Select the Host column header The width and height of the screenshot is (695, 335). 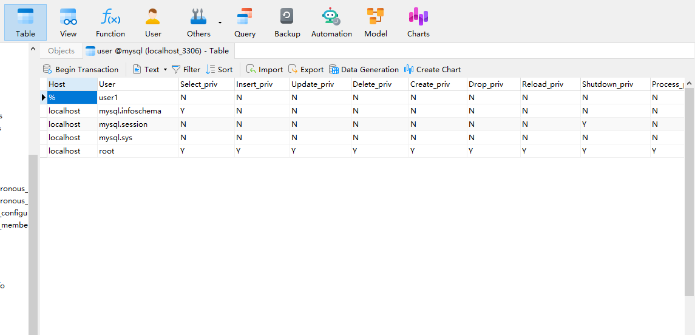[72, 84]
